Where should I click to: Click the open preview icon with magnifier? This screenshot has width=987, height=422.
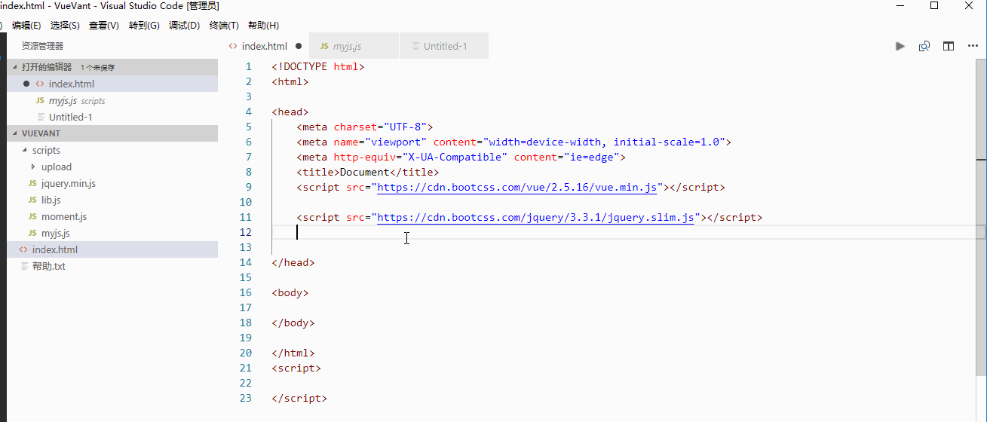click(924, 46)
